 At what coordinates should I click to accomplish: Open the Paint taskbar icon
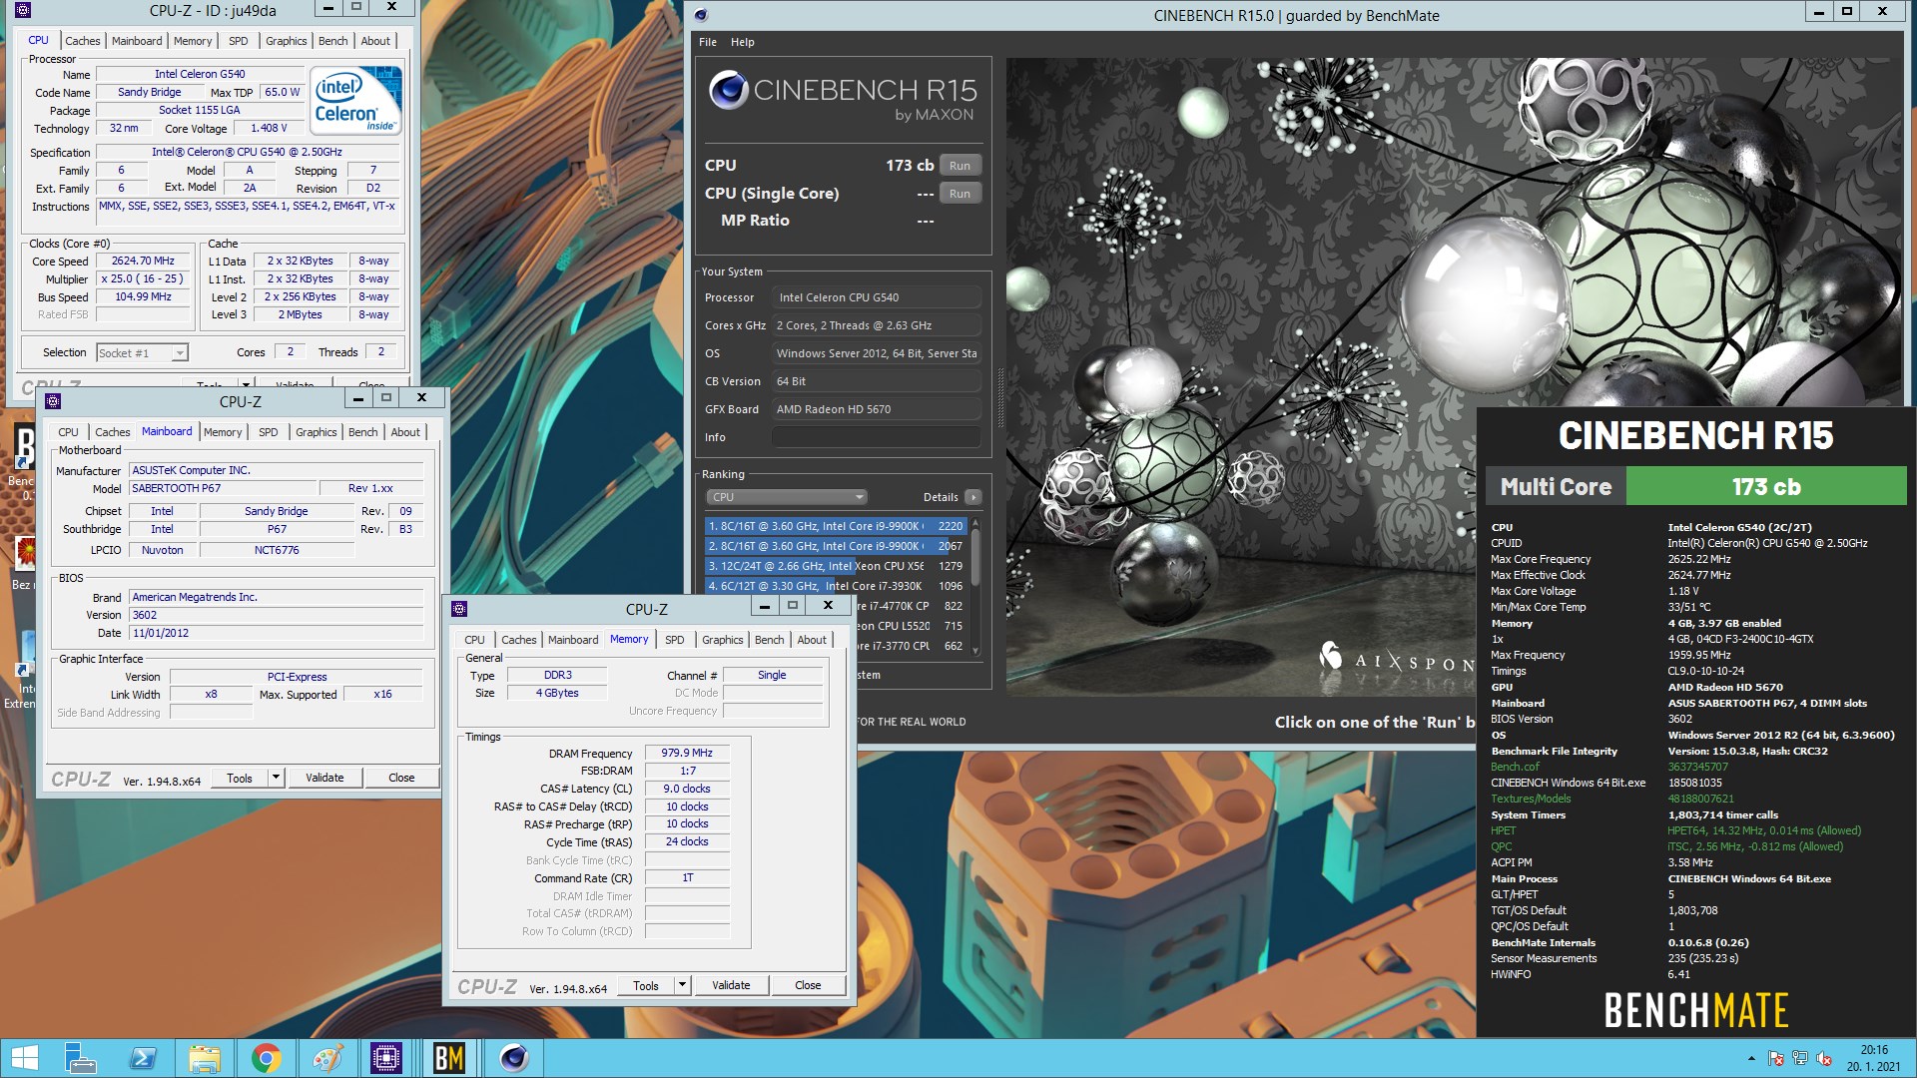coord(326,1058)
